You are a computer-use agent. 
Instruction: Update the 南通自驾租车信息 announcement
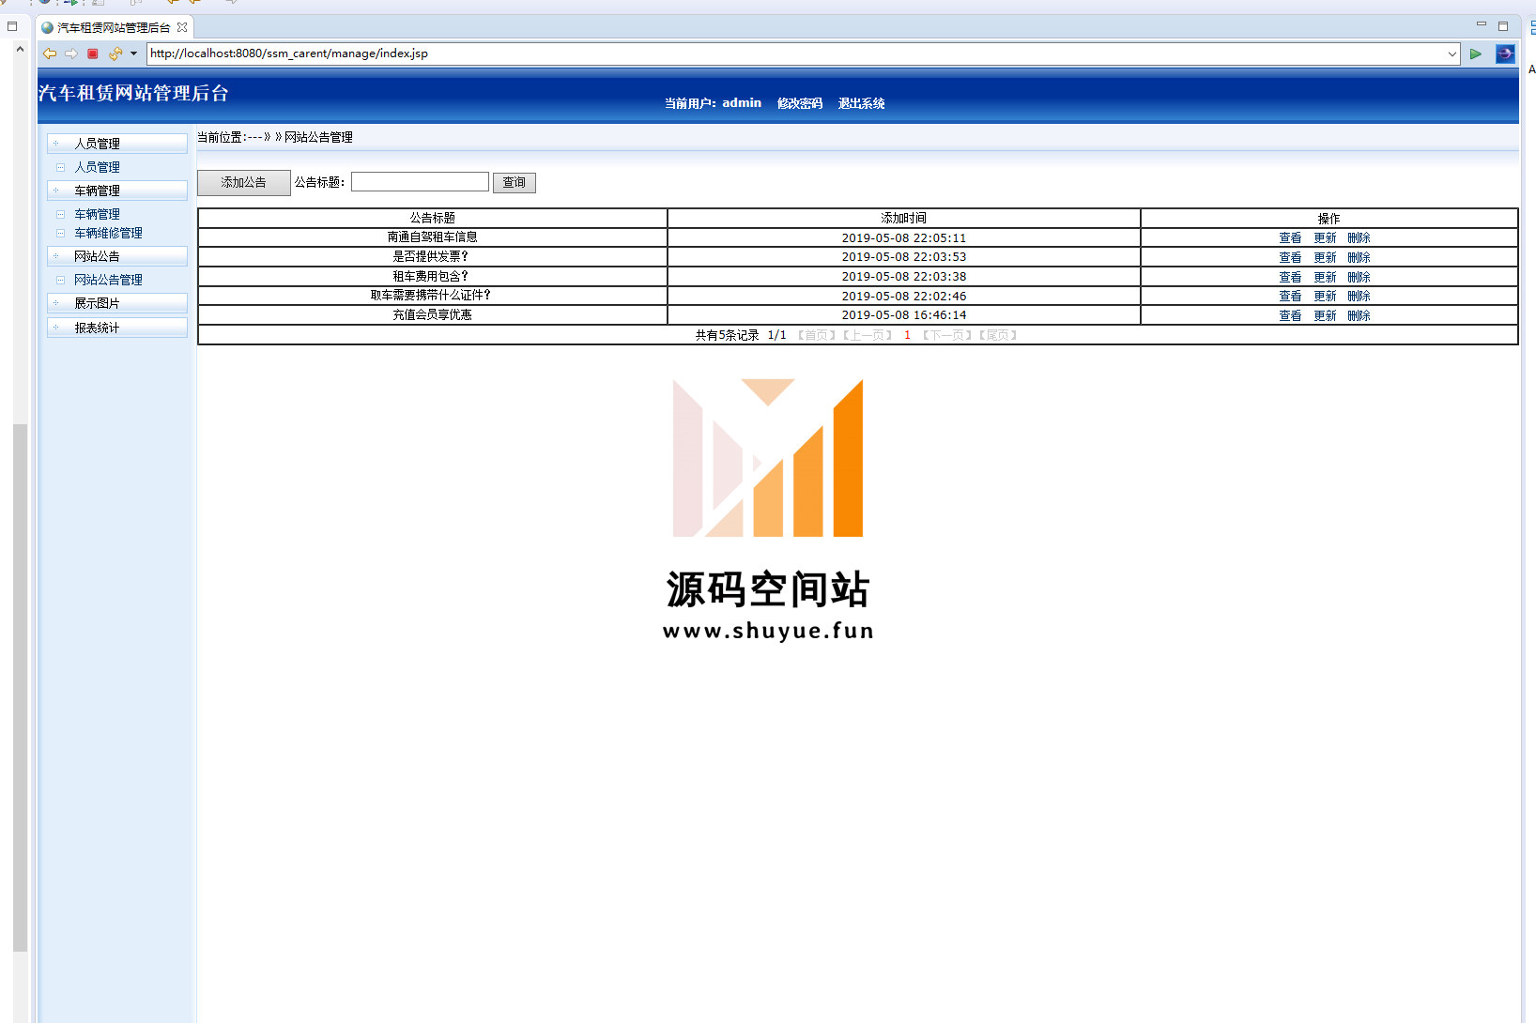coord(1325,238)
